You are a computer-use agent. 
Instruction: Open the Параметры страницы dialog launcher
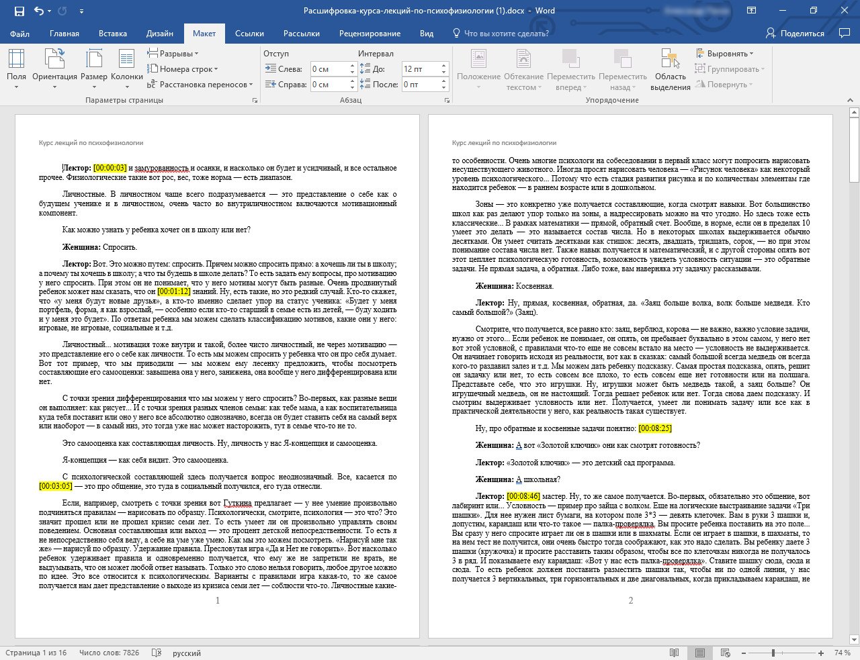point(255,100)
